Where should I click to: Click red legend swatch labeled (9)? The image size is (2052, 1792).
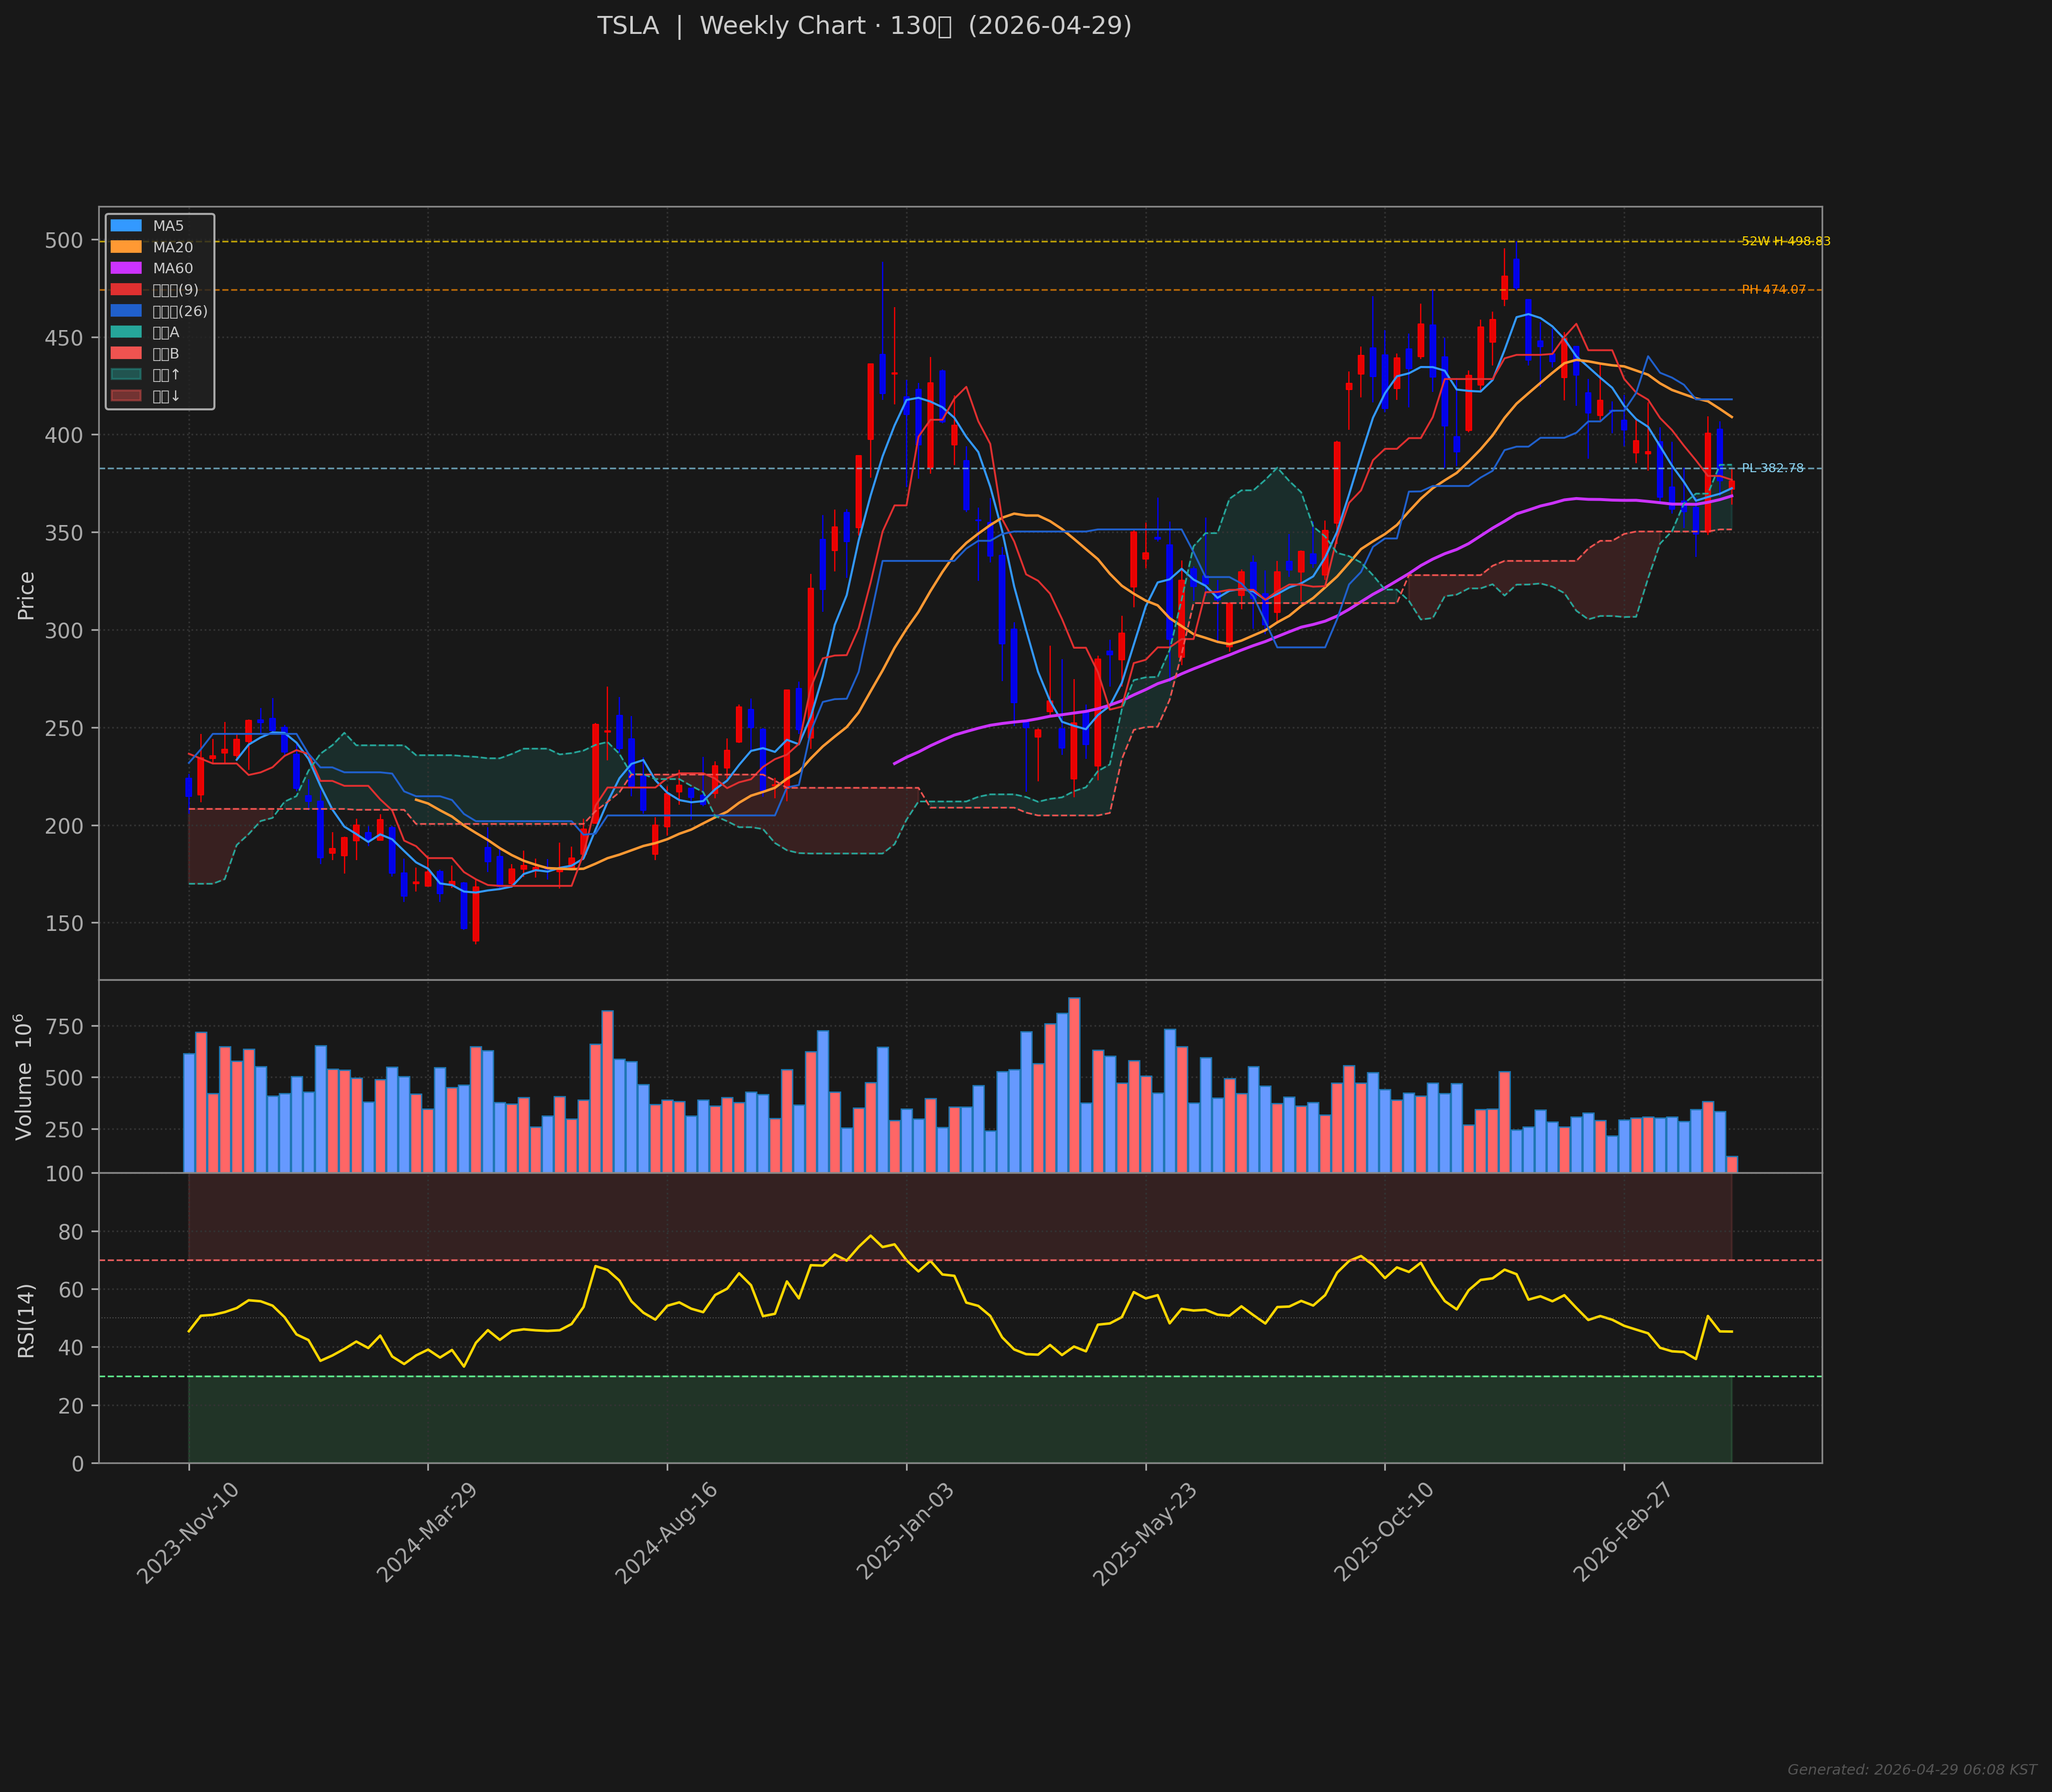pyautogui.click(x=126, y=290)
